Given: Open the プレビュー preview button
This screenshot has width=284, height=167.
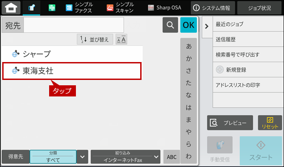Looking at the screenshot, I should (230, 123).
